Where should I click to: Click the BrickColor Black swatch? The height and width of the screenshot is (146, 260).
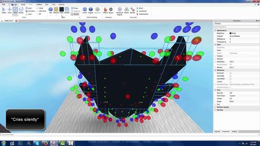[x=230, y=33]
